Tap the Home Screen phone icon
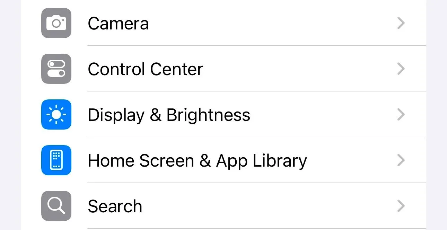Viewport: 447px width, 230px height. (x=56, y=160)
